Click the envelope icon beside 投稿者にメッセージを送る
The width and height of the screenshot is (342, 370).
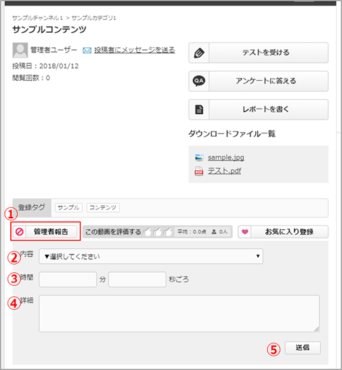[87, 51]
